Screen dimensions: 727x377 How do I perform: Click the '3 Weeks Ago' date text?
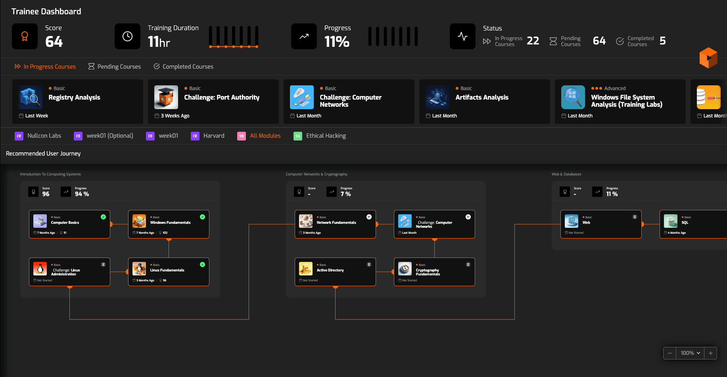point(175,116)
